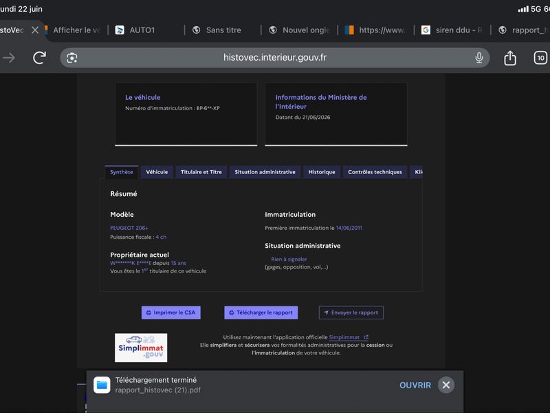Viewport: 550px width, 413px height.
Task: Click the browser forward arrow
Action: tap(9, 58)
